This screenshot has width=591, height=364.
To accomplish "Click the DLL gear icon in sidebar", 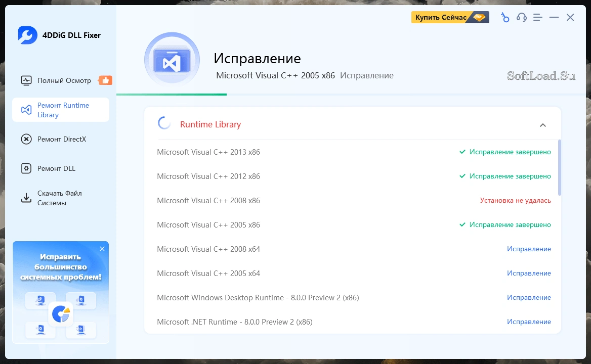I will (26, 168).
